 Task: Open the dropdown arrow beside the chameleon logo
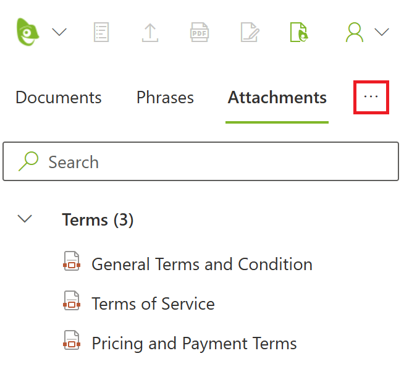(x=59, y=32)
